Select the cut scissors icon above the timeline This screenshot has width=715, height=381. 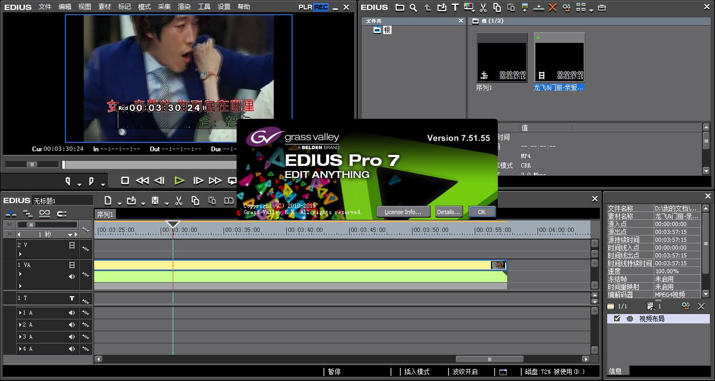(179, 200)
